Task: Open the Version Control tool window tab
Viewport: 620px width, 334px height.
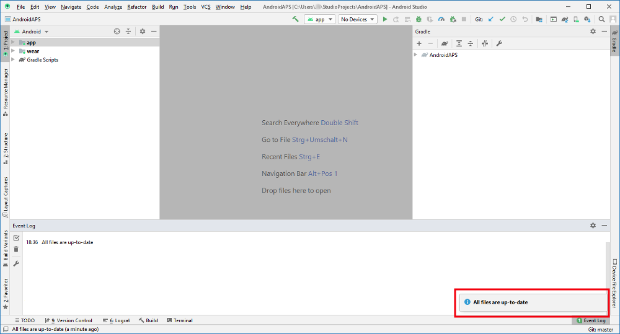Action: click(68, 320)
